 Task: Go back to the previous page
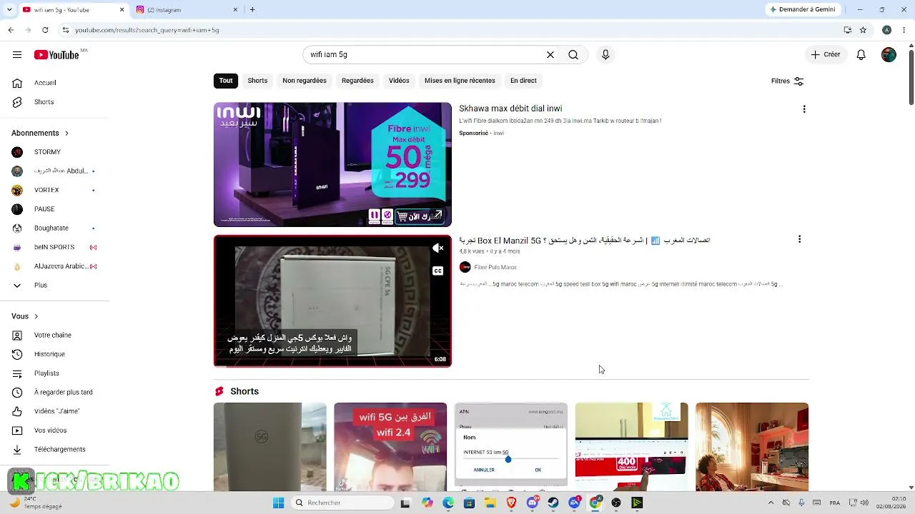pos(11,30)
